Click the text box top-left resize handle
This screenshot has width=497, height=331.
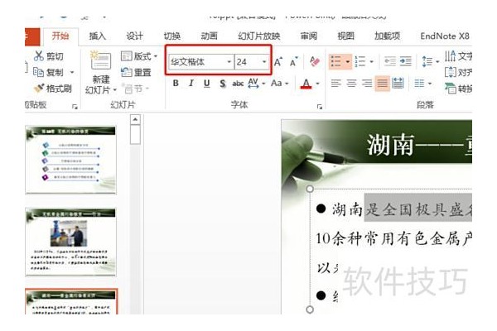[310, 189]
